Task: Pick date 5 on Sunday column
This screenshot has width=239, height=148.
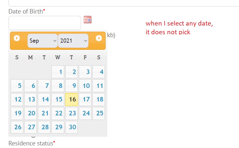Action: coord(17,86)
